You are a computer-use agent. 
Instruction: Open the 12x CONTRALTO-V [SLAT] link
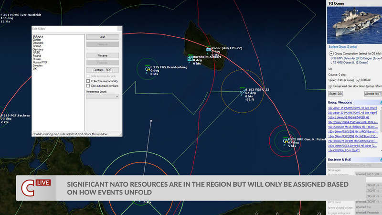point(344,150)
